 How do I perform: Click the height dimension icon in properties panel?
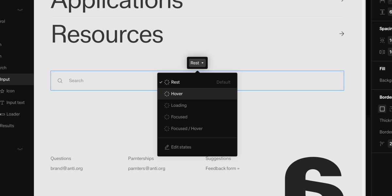(382, 12)
